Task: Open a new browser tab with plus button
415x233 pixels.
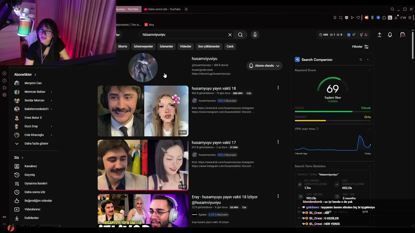Action: tap(186, 9)
